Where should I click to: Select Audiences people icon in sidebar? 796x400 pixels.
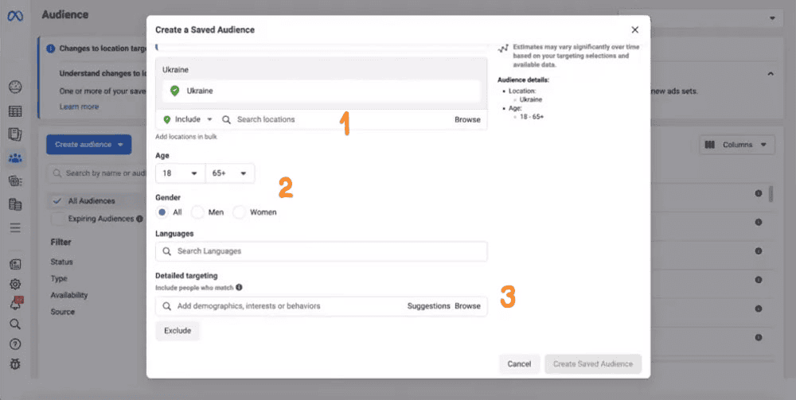(15, 157)
